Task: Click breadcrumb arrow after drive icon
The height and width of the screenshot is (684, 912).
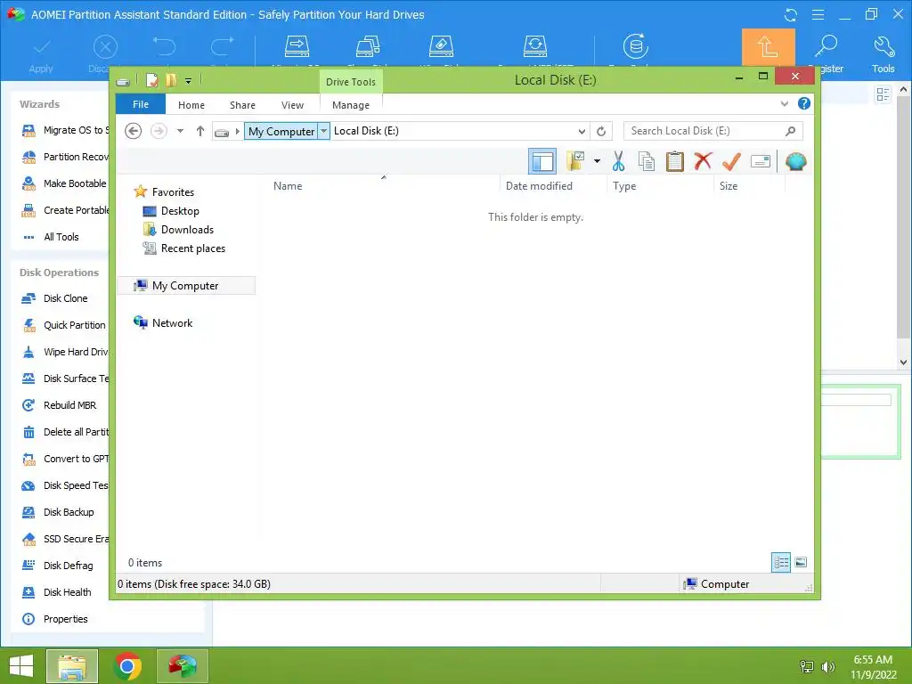Action: pyautogui.click(x=237, y=132)
